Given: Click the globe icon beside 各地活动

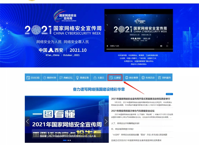Looking at the screenshot, I should [143, 78].
